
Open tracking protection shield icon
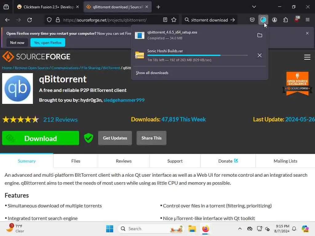point(49,20)
